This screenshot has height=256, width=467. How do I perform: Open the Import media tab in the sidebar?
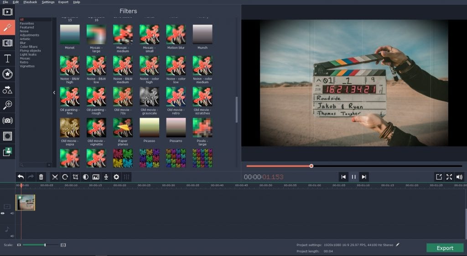coord(7,12)
